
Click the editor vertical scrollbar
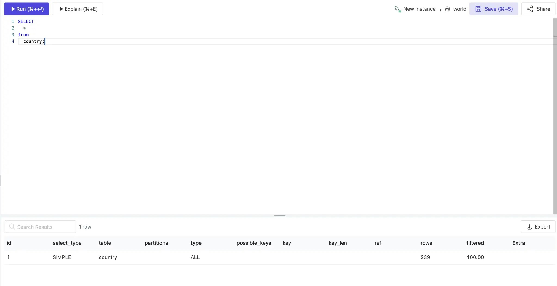pos(555,116)
